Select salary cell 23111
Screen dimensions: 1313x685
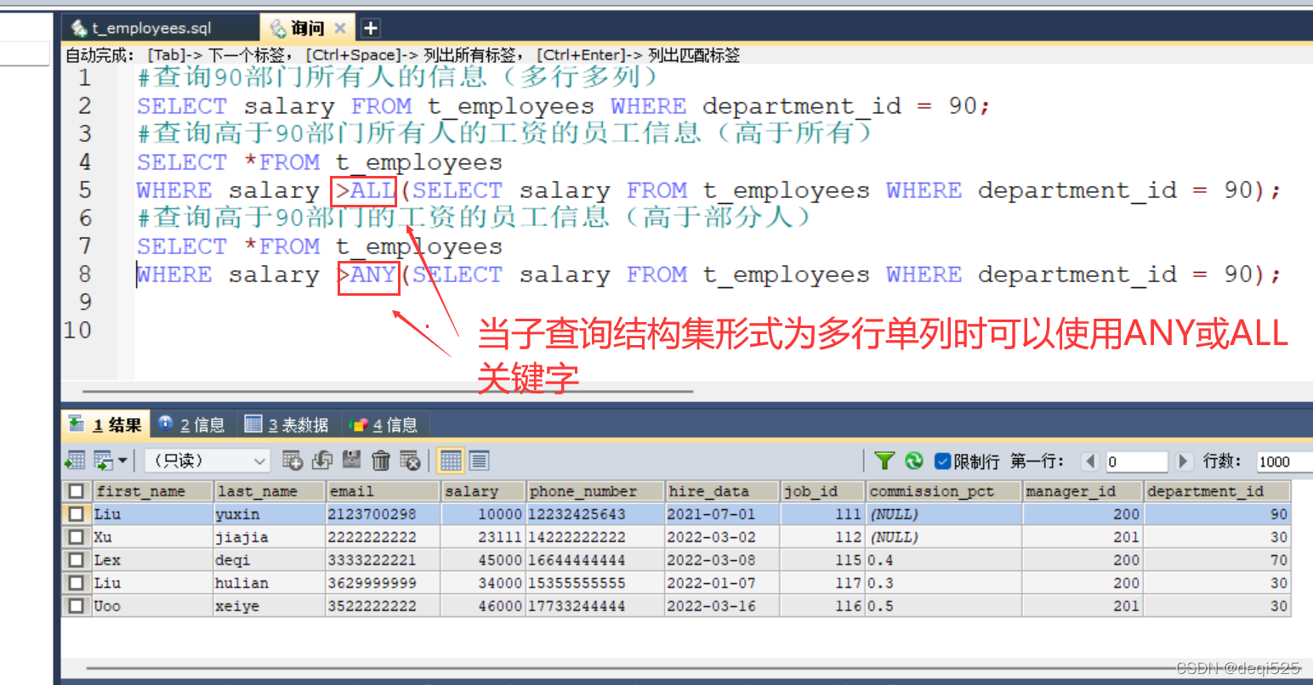click(x=483, y=537)
